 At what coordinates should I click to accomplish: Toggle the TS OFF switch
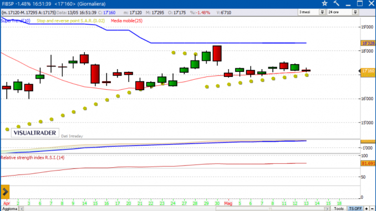click(355, 209)
